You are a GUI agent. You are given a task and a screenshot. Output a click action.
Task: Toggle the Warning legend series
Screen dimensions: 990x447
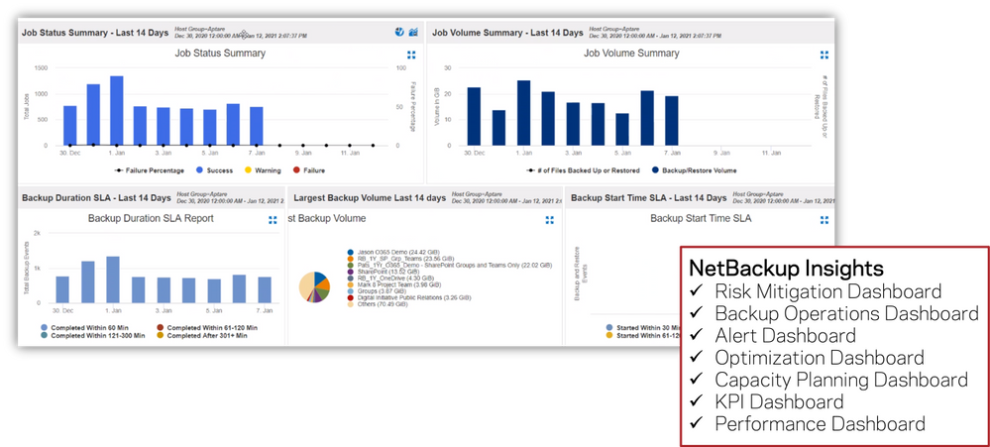[262, 170]
